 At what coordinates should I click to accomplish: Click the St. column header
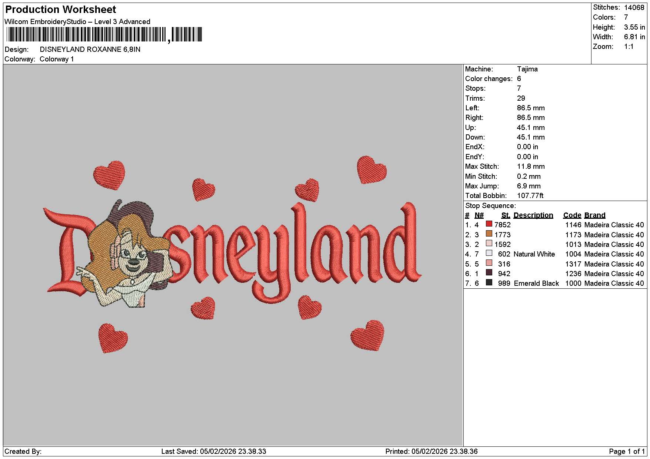(x=506, y=215)
